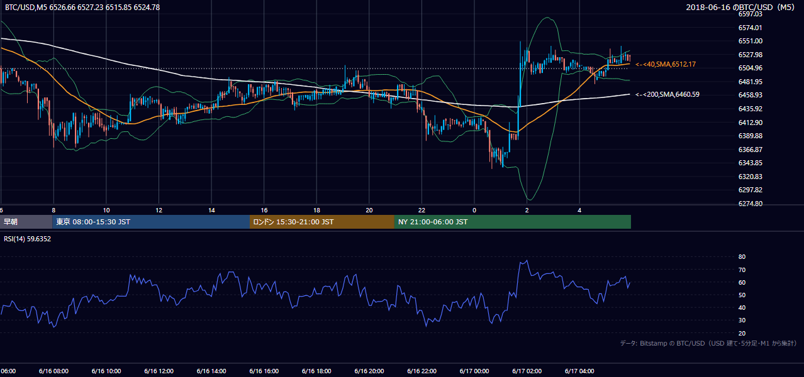The height and width of the screenshot is (377, 804).
Task: Click the 6/16 08:00 date label
Action: (53, 371)
